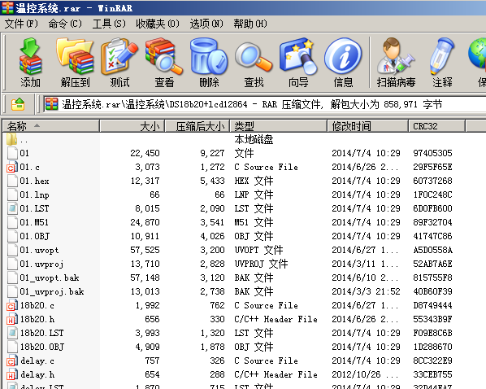This screenshot has height=389, width=486.
Task: Sort by 大小 column header
Action: pyautogui.click(x=132, y=126)
